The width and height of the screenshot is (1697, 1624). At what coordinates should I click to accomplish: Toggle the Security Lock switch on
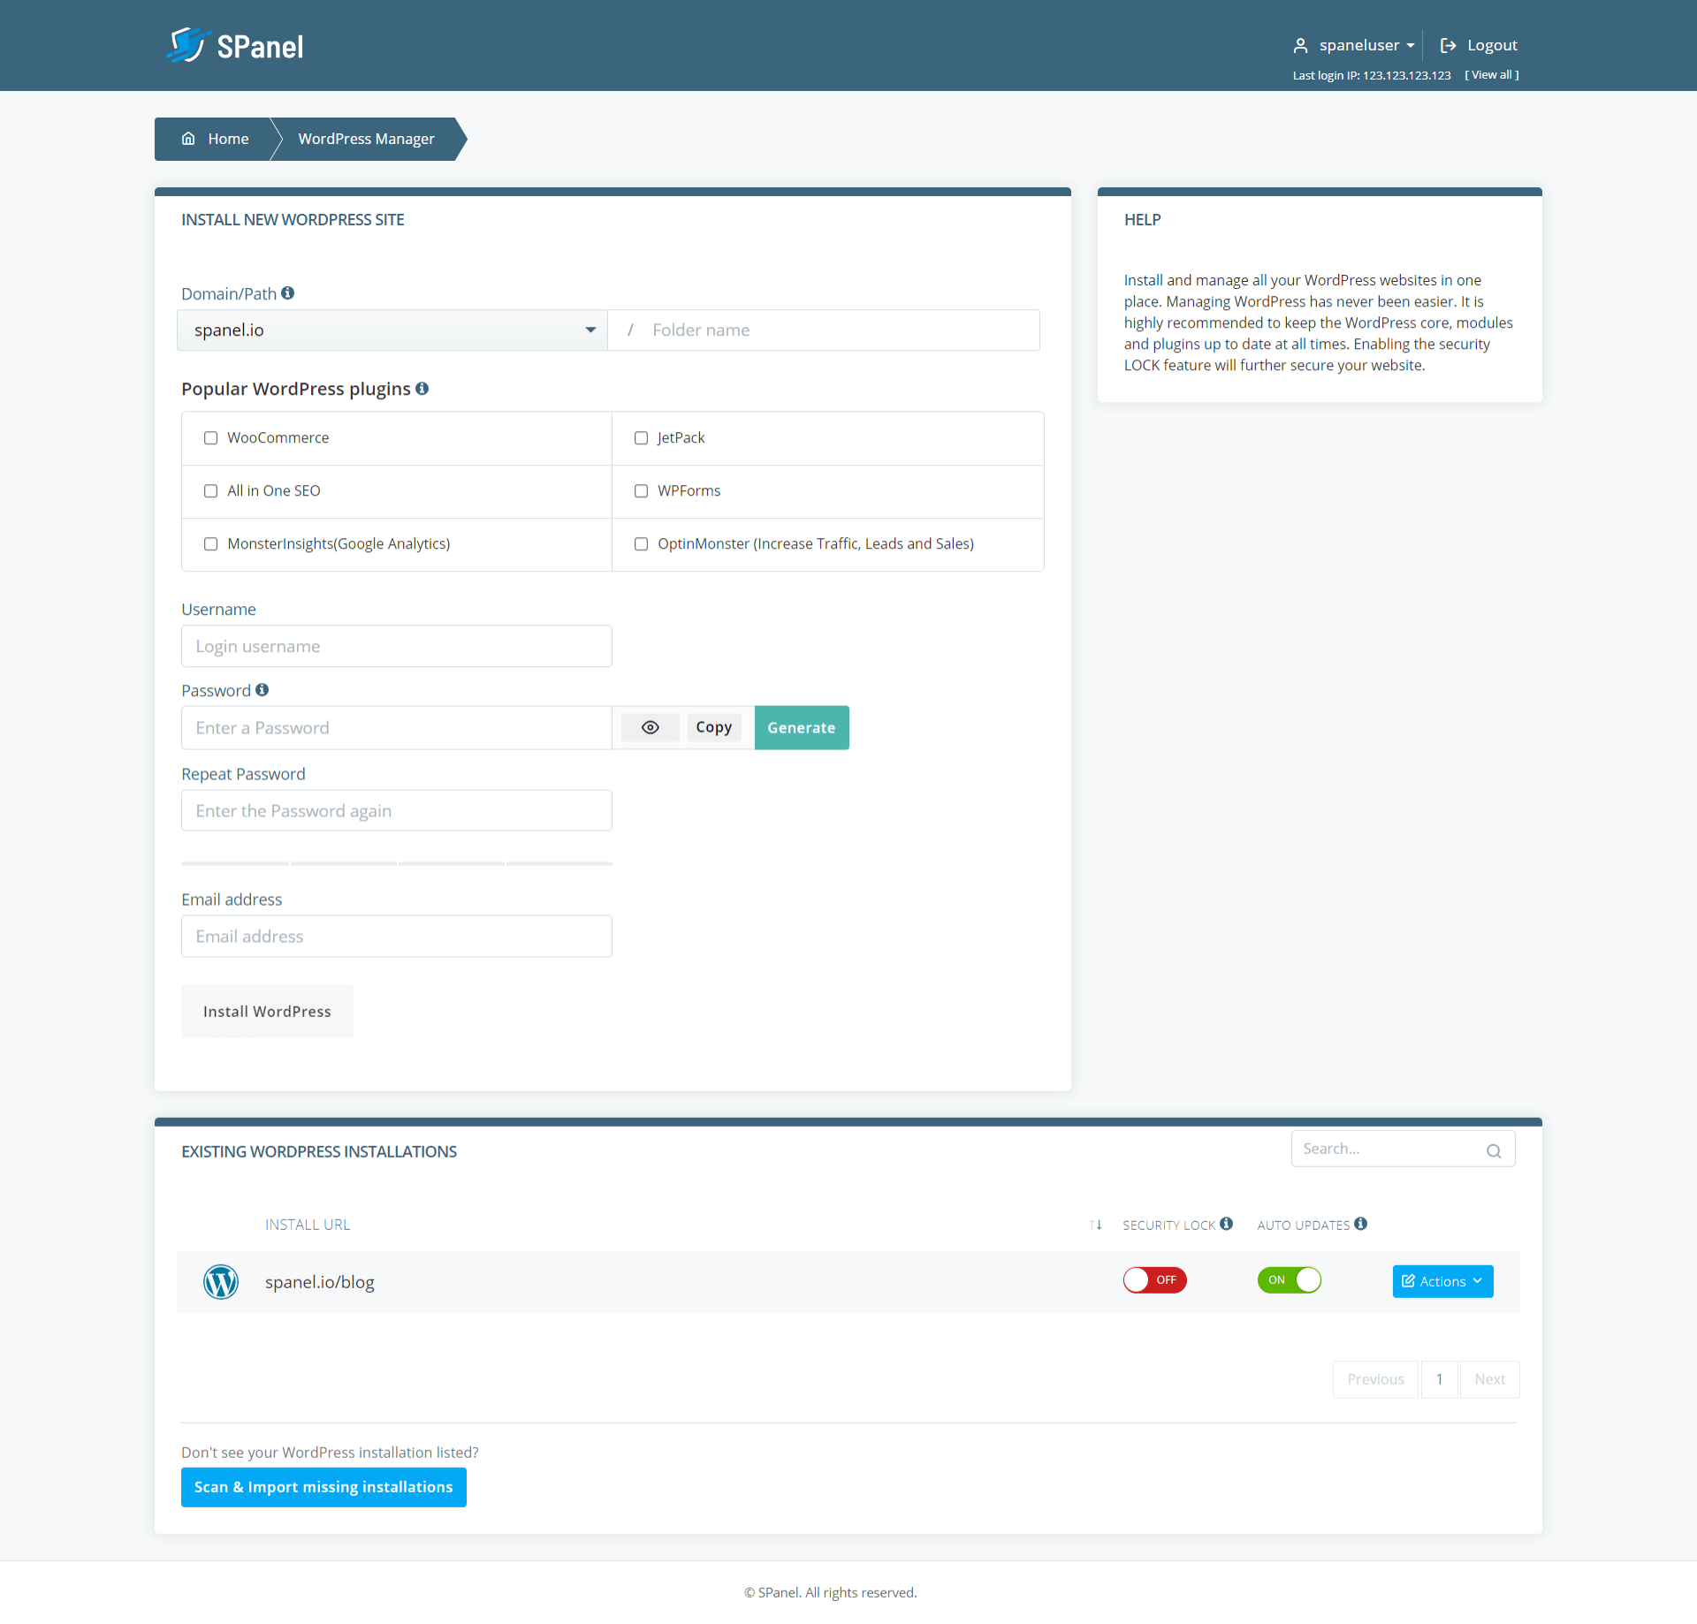(x=1155, y=1280)
